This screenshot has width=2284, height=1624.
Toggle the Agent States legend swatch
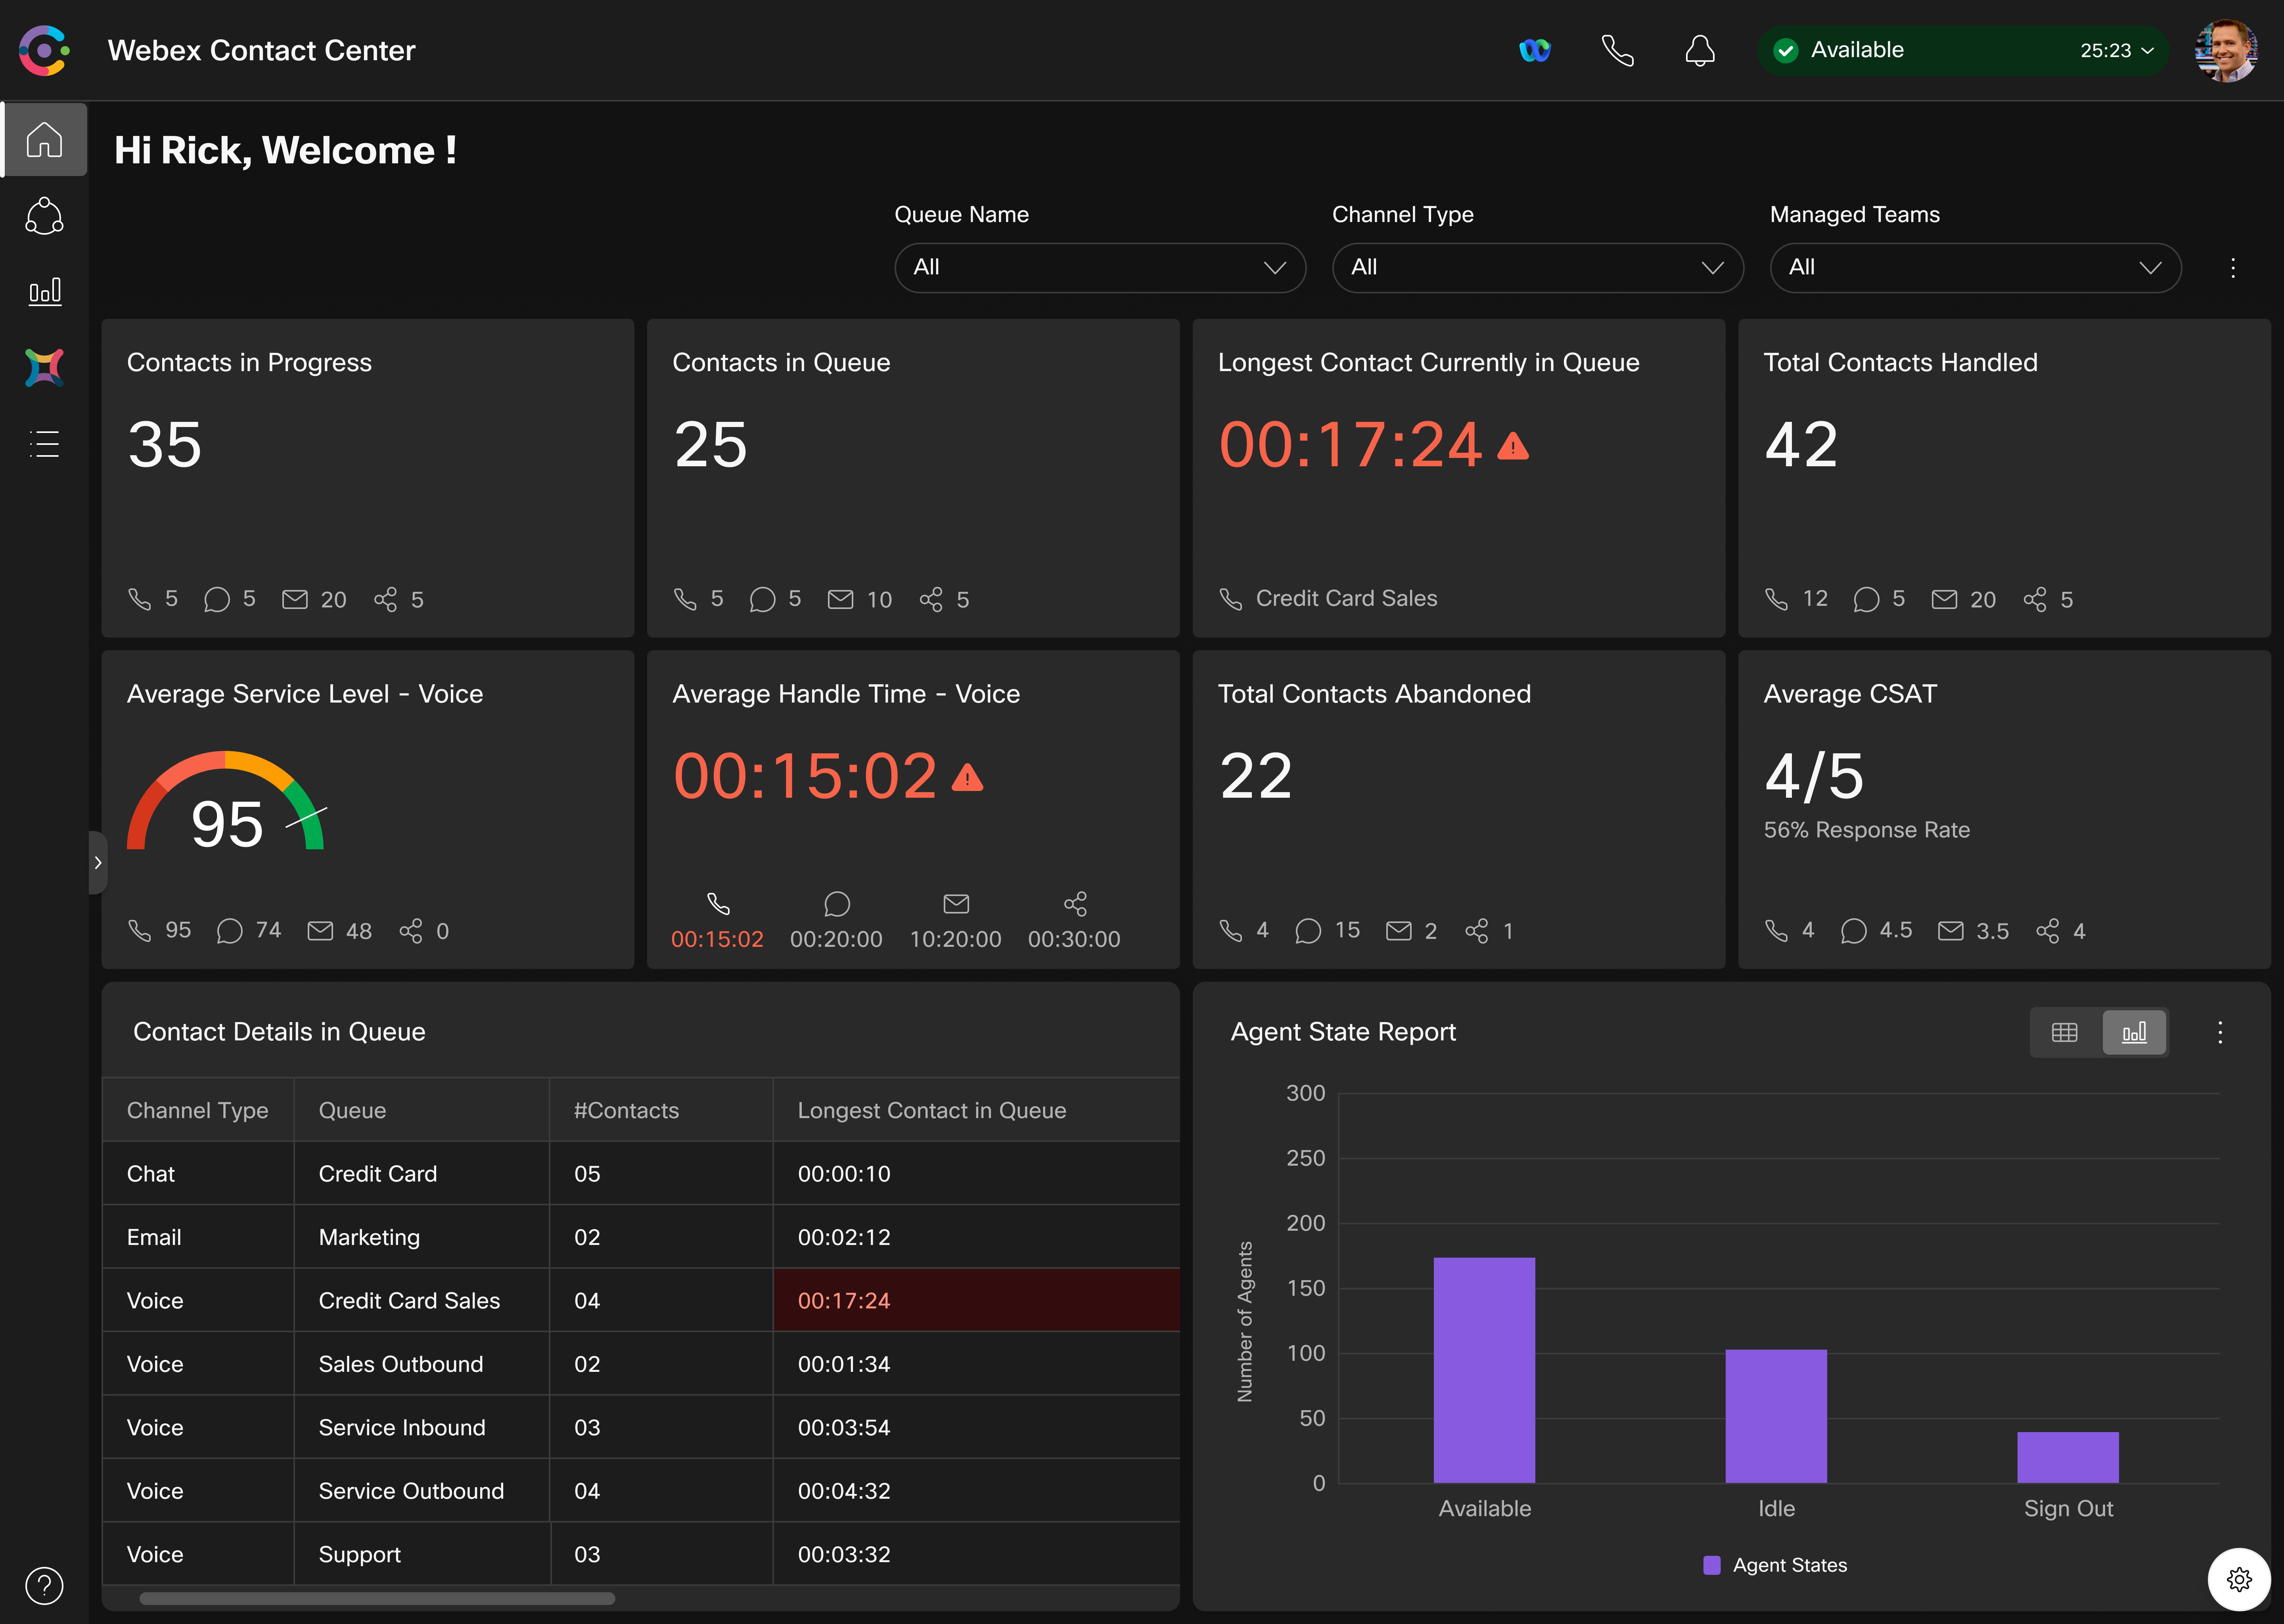1712,1565
